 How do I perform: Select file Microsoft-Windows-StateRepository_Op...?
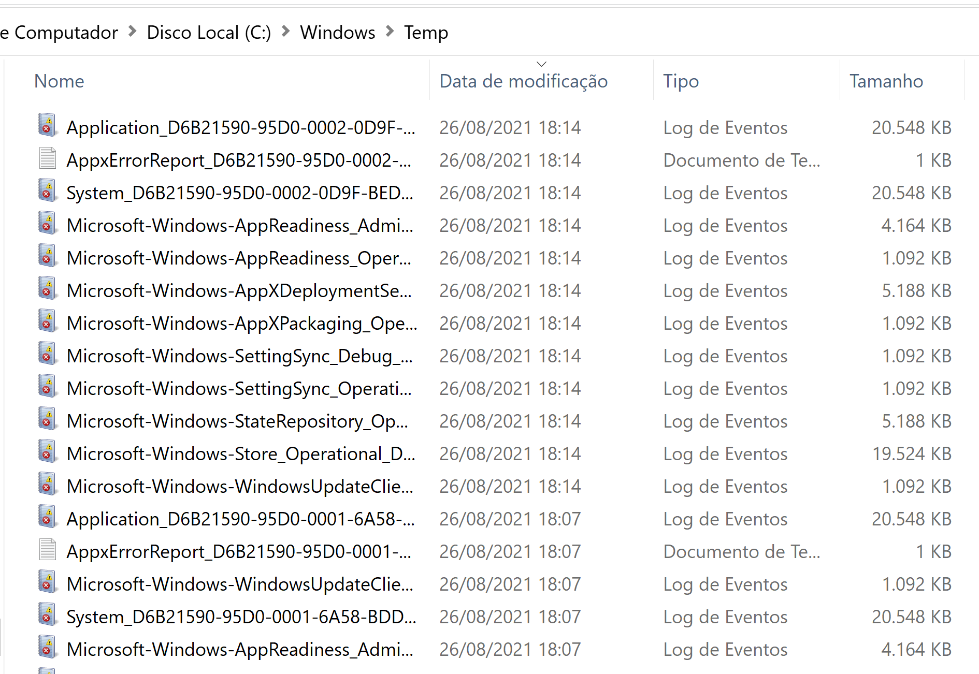point(237,421)
